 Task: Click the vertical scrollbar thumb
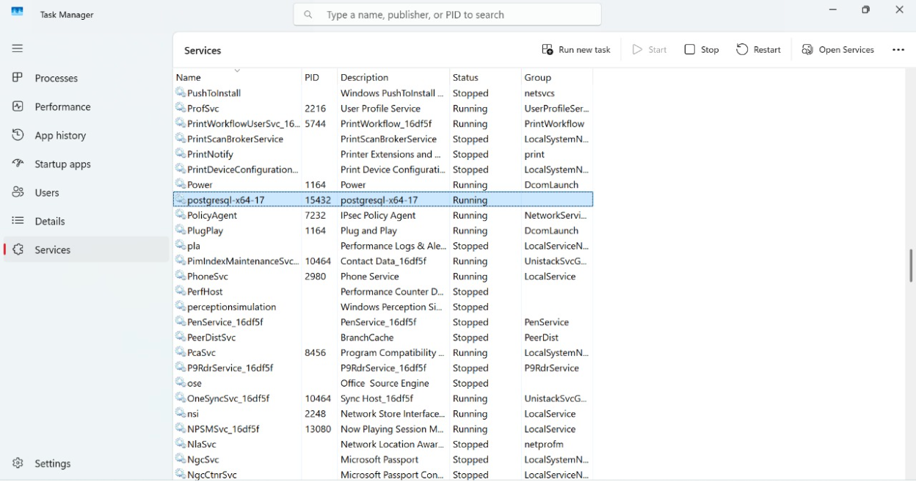pos(911,266)
